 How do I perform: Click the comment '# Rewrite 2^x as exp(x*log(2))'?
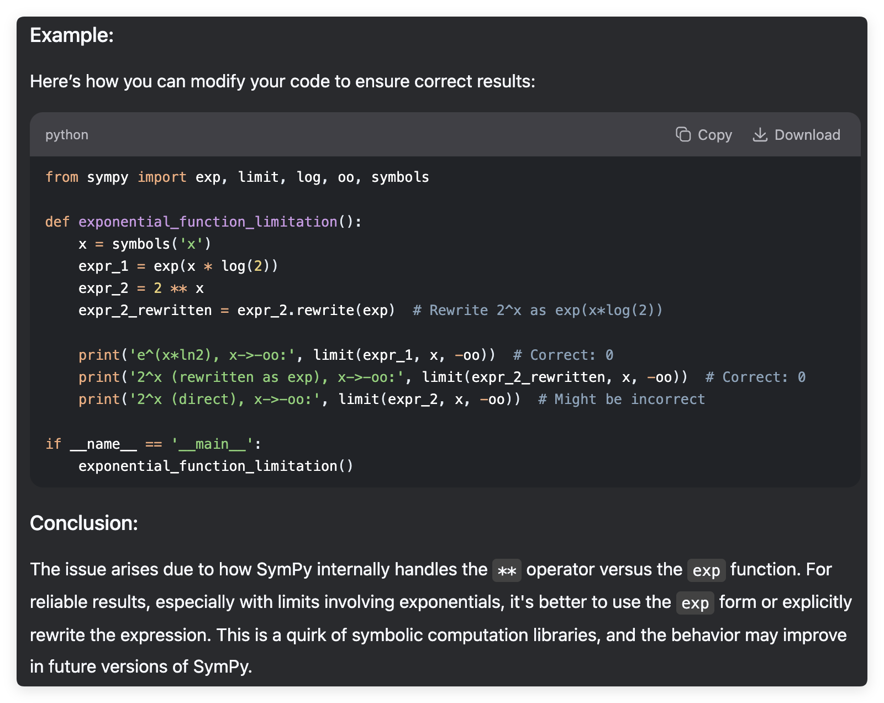538,310
